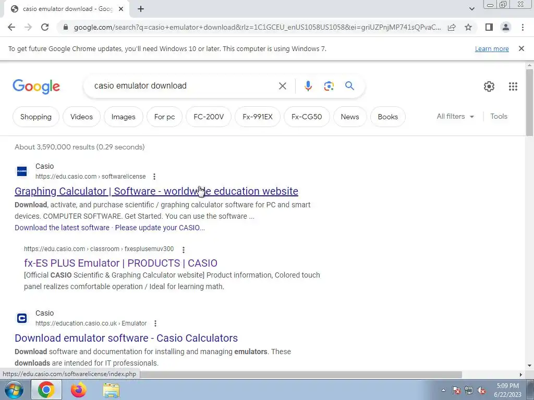Click the magnifier search icon
The image size is (534, 400).
tap(349, 86)
